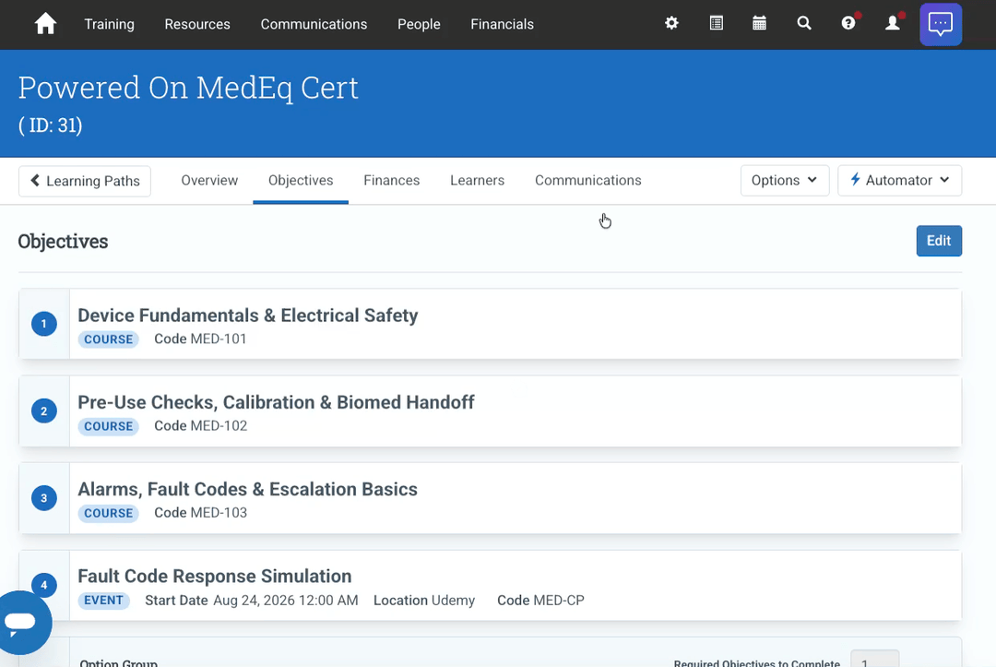
Task: Open Pre-Use Checks, Calibration & Biomed Handoff
Action: (276, 403)
